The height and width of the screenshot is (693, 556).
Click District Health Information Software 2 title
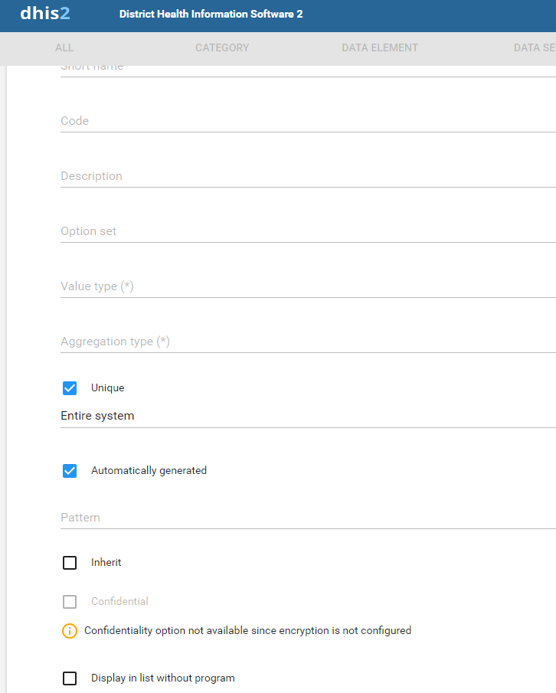click(211, 15)
